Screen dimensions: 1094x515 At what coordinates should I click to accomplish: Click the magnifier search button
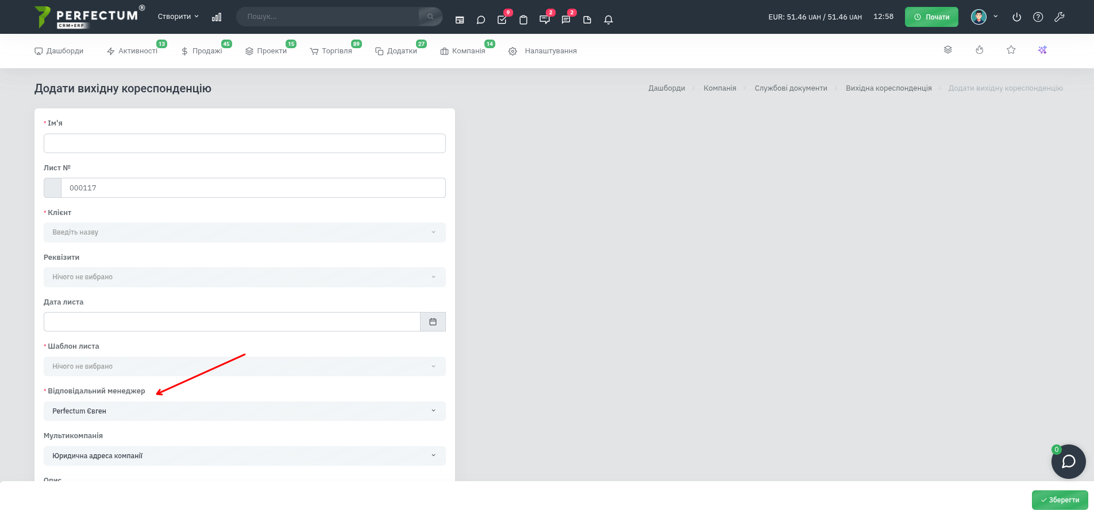pos(430,17)
